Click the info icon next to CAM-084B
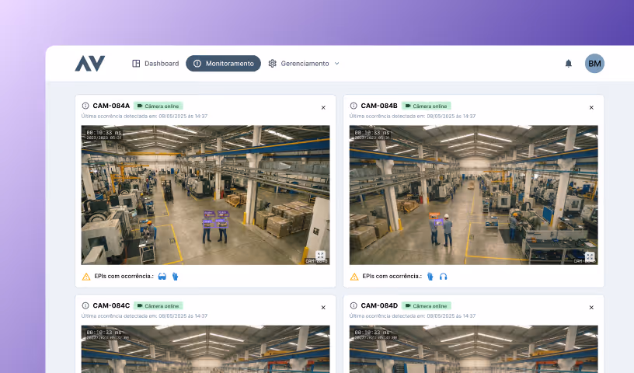Image resolution: width=634 pixels, height=373 pixels. [354, 106]
